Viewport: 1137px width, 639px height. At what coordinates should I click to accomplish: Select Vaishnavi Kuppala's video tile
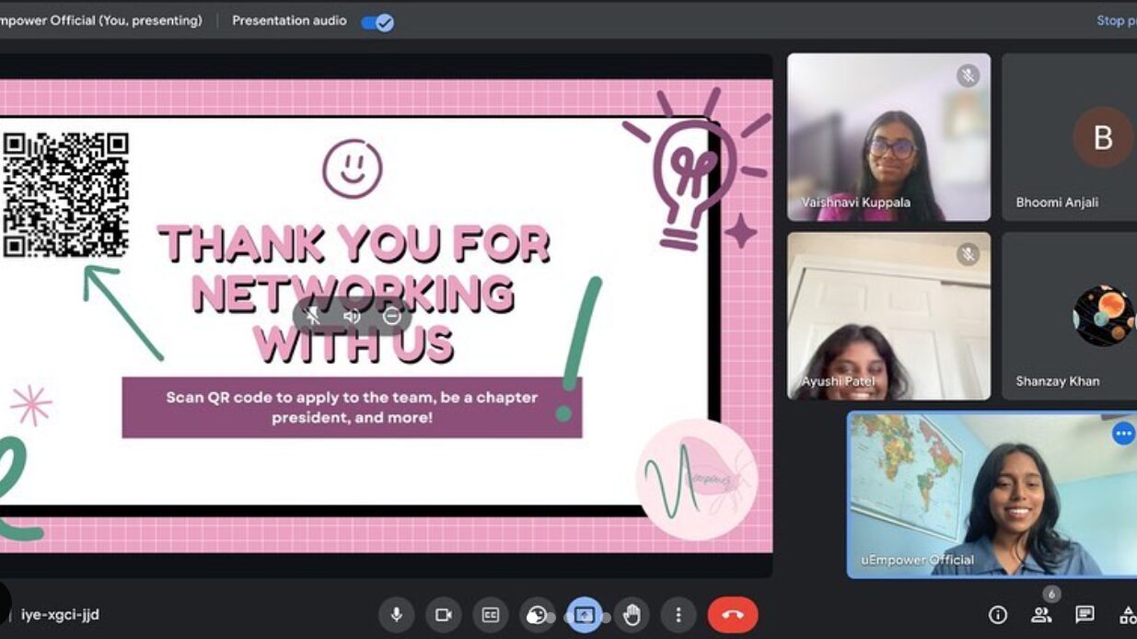pyautogui.click(x=888, y=137)
